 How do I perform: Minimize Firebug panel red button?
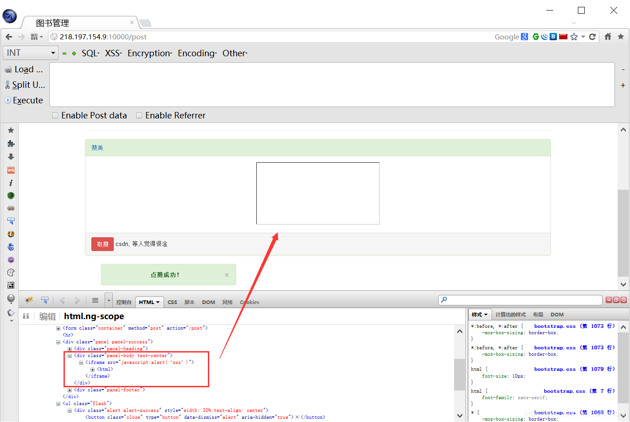click(x=609, y=300)
